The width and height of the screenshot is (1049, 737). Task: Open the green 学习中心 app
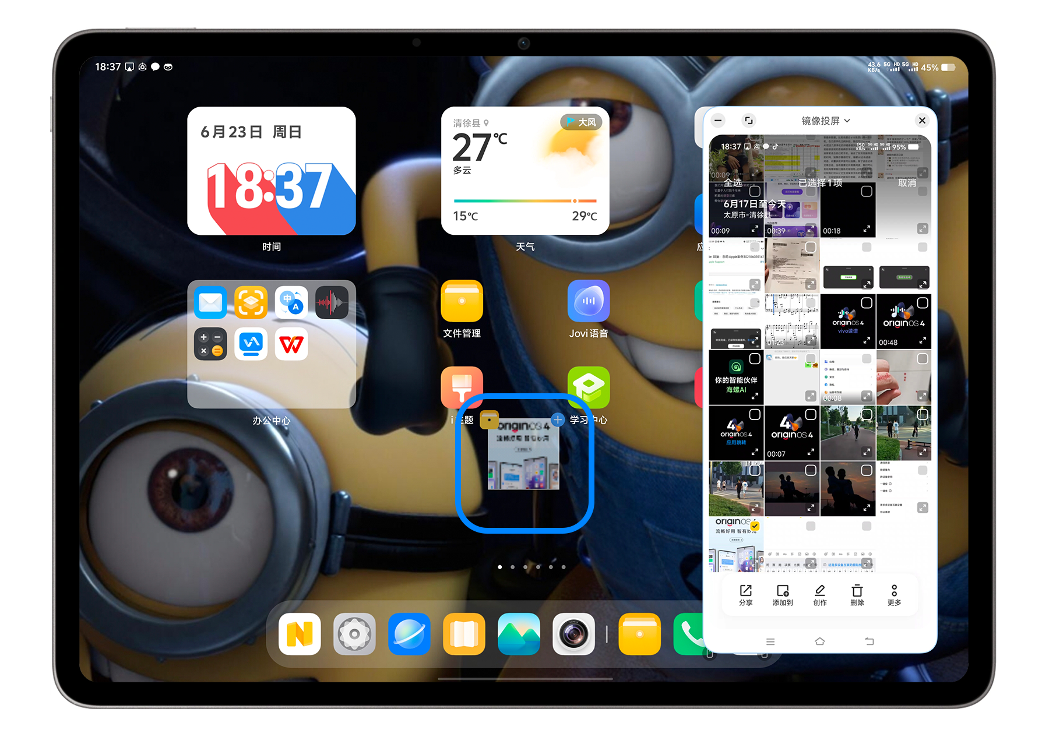tap(589, 387)
